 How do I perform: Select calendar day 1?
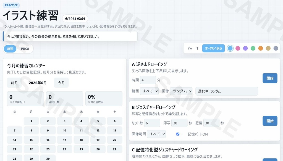coord(31,121)
